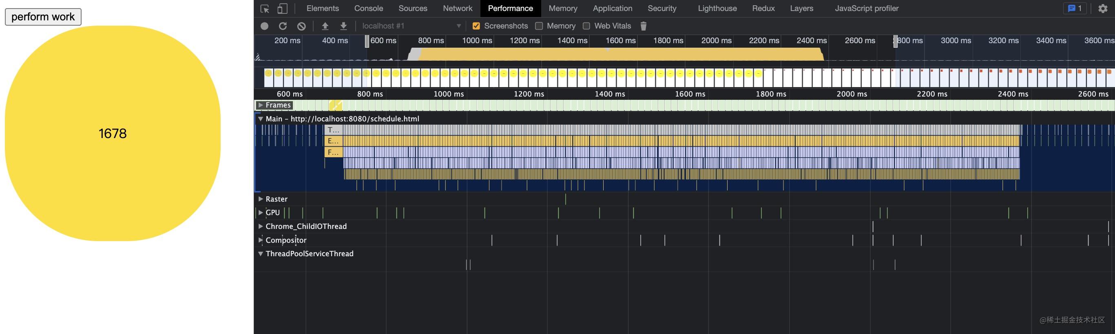The width and height of the screenshot is (1115, 334).
Task: Switch to the Memory tab
Action: [x=563, y=8]
